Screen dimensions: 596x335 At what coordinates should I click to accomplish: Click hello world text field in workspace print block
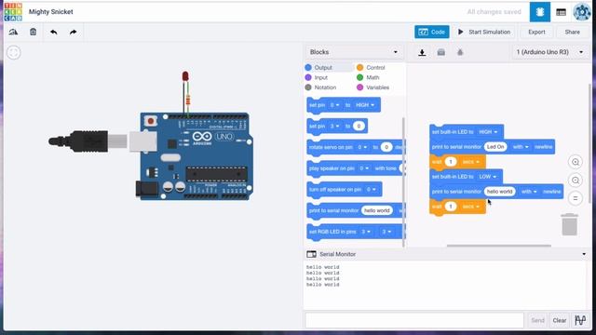point(499,192)
